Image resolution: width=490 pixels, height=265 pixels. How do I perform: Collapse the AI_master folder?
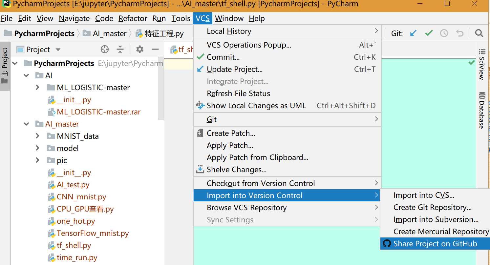pos(26,124)
